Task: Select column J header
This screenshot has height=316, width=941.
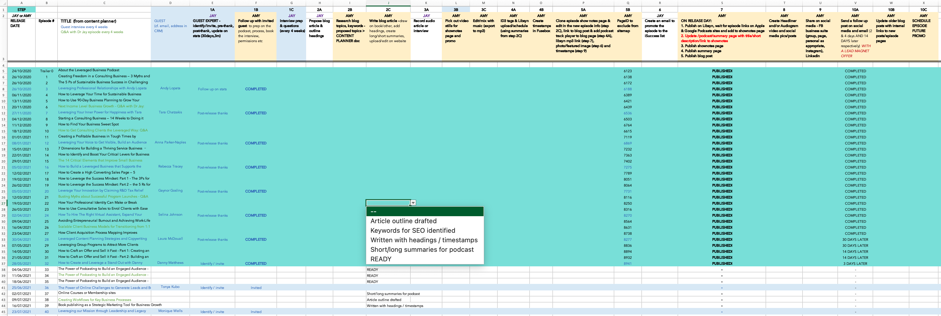Action: [x=388, y=3]
